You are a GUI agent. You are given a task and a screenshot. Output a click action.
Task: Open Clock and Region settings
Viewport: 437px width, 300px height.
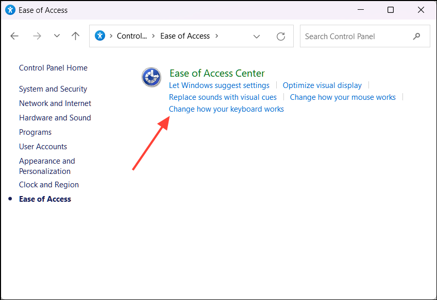click(x=48, y=184)
